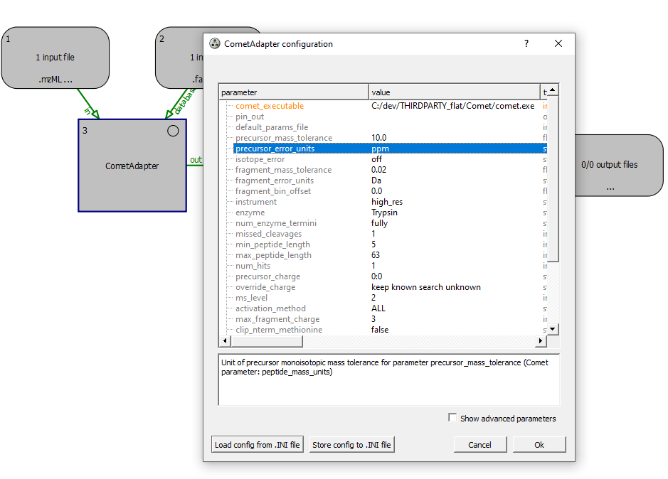
Task: Select the input file node 1
Action: (55, 58)
